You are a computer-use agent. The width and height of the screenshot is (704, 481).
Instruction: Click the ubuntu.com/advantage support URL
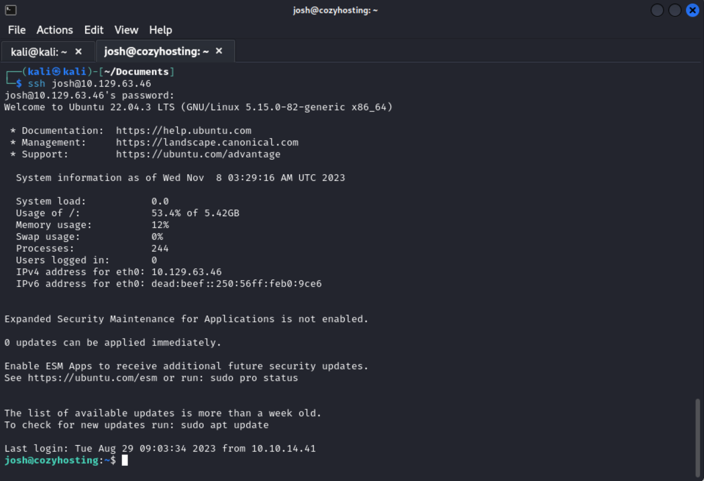click(x=198, y=154)
